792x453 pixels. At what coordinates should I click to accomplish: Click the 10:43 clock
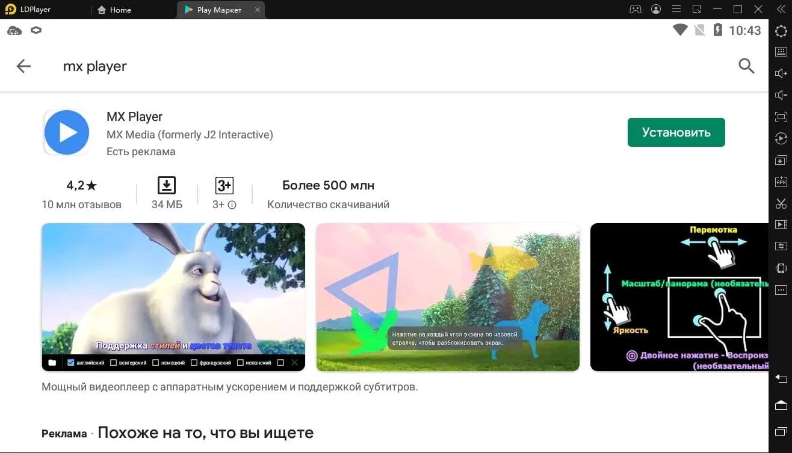tap(745, 31)
